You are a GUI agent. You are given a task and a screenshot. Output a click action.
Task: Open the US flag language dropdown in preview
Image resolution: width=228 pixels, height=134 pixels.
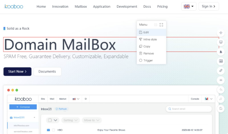[76, 99]
